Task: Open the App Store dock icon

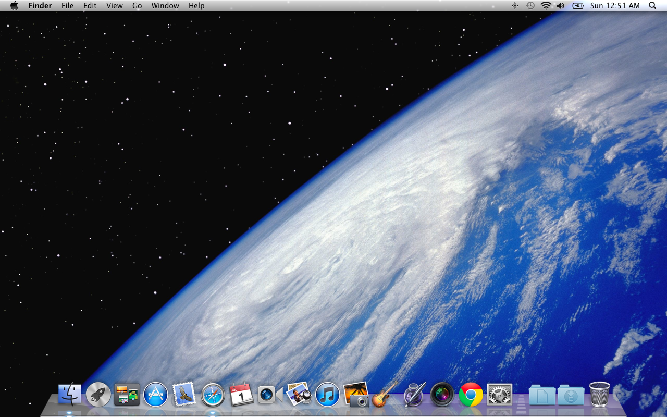Action: 156,394
